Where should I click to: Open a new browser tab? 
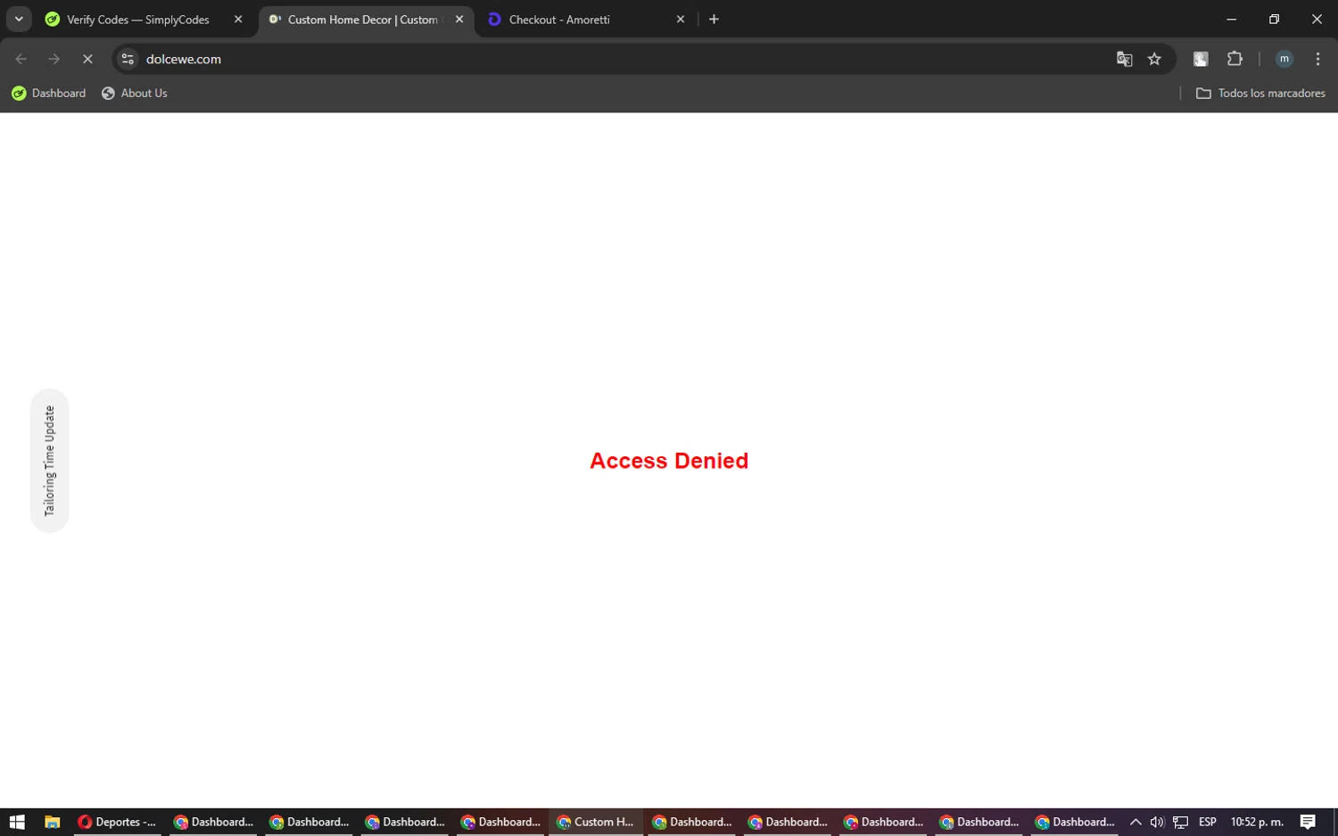click(714, 20)
